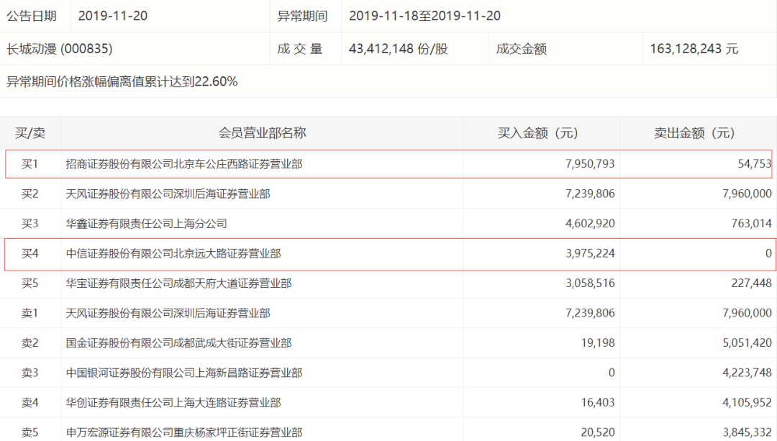Click the "会员营业部名称" column header
Image resolution: width=777 pixels, height=441 pixels.
262,133
